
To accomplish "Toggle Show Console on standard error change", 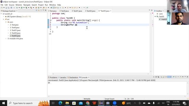I will point(171,77).
